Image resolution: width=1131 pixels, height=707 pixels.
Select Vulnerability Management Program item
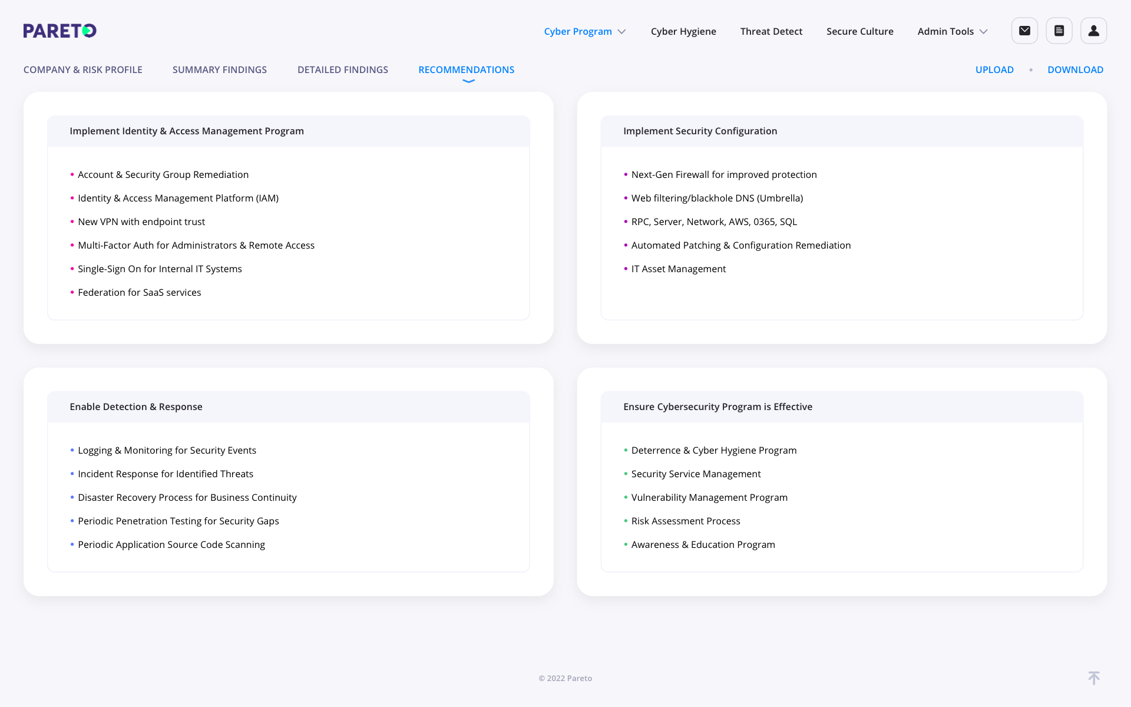click(x=709, y=497)
